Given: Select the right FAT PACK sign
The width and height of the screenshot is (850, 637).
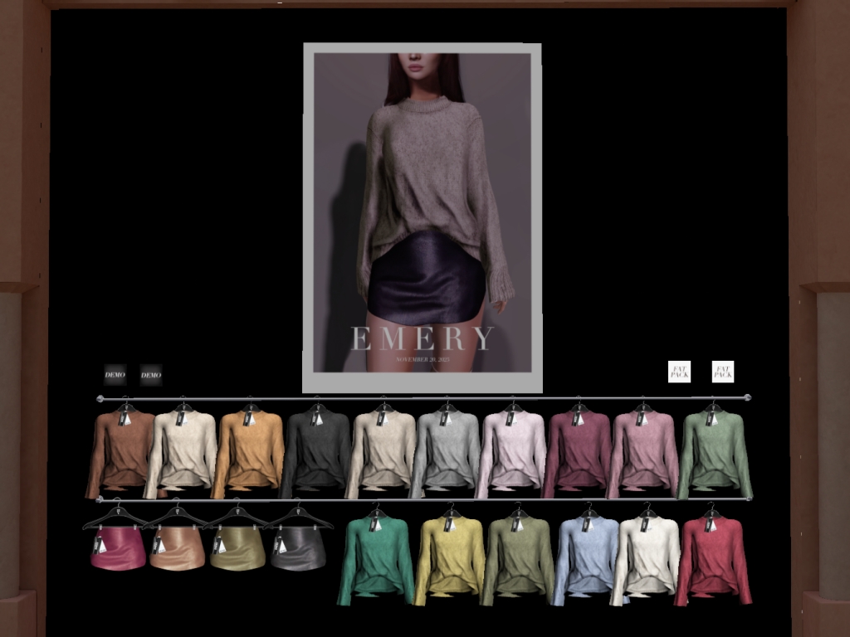Looking at the screenshot, I should (x=723, y=372).
